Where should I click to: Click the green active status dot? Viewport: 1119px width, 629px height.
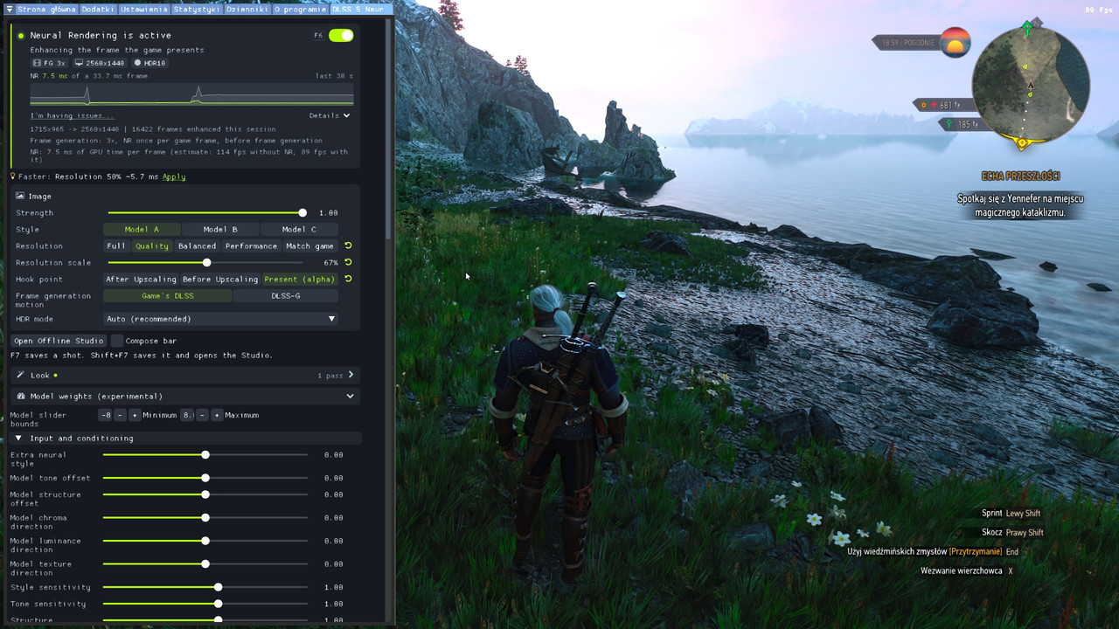[21, 36]
